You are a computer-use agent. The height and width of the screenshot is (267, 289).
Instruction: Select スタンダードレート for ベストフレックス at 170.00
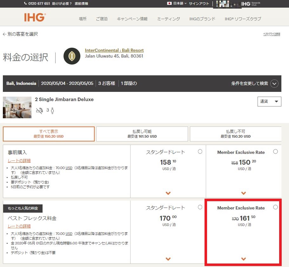coord(200,207)
